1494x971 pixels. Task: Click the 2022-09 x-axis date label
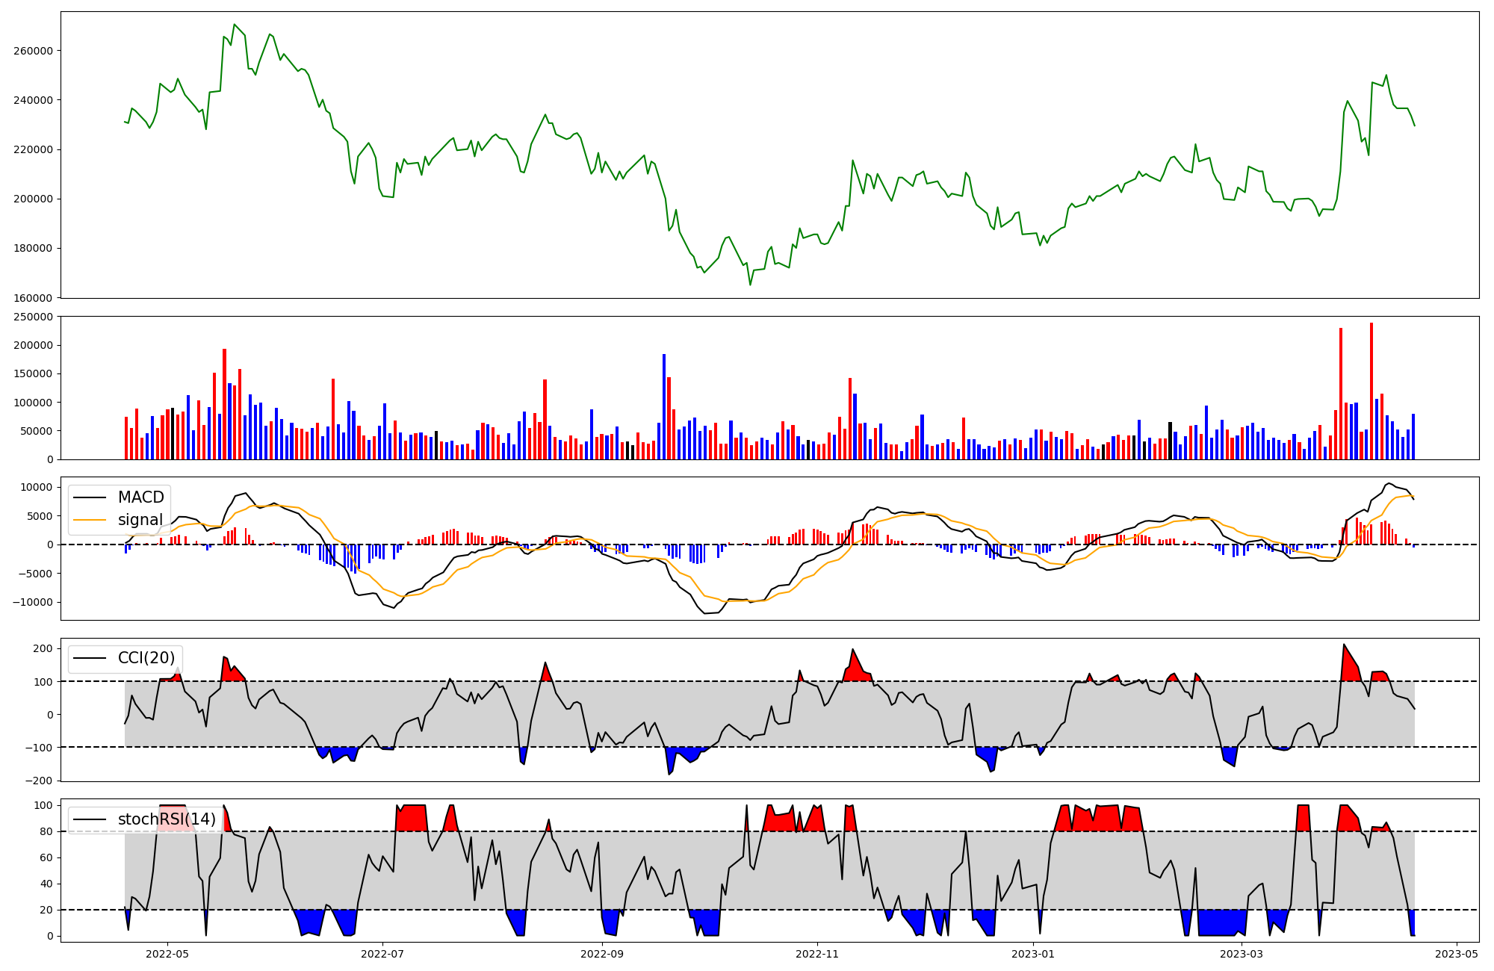(601, 954)
